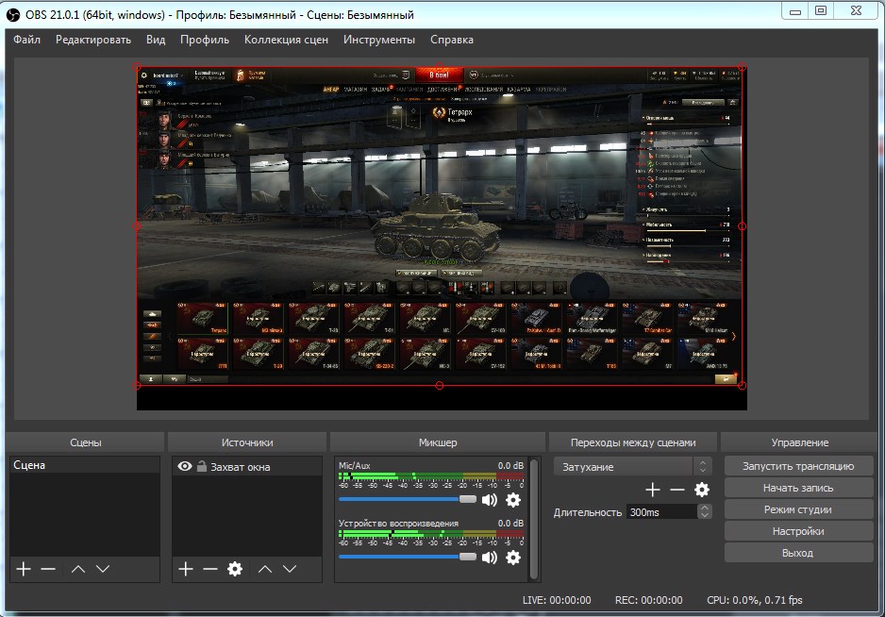Open Настройки button

(x=798, y=531)
